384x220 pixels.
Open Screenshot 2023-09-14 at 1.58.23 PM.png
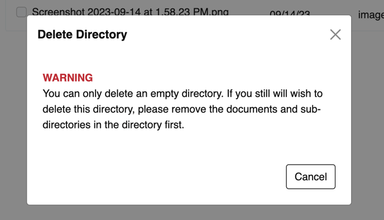130,12
